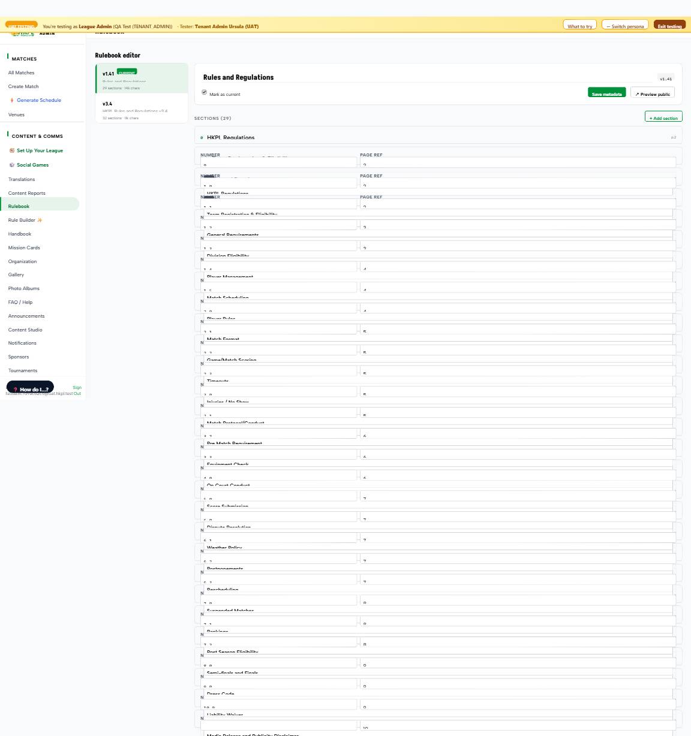Open All Matches in the sidebar
The height and width of the screenshot is (736, 691).
(x=21, y=73)
